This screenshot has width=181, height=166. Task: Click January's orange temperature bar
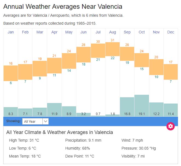tap(11, 73)
